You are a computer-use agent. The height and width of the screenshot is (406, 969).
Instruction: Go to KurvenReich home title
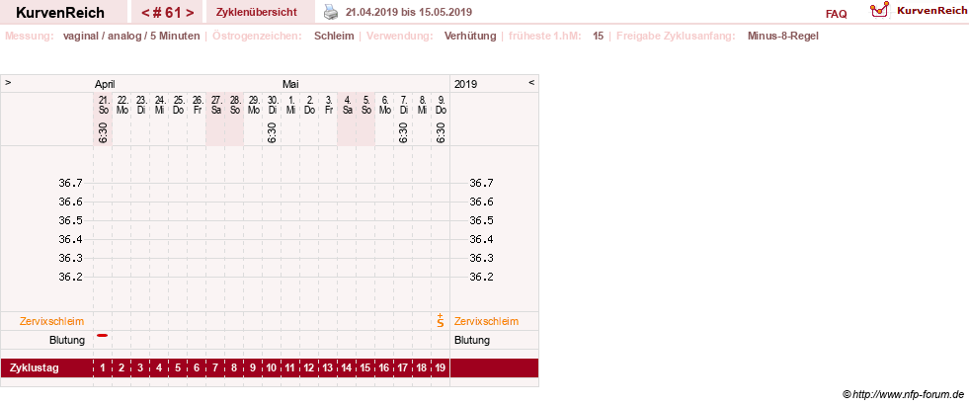click(60, 13)
